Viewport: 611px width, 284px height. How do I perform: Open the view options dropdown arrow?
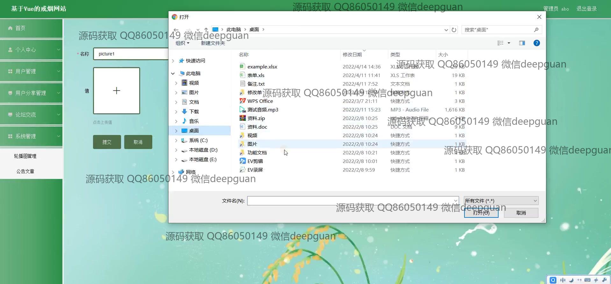click(x=509, y=43)
